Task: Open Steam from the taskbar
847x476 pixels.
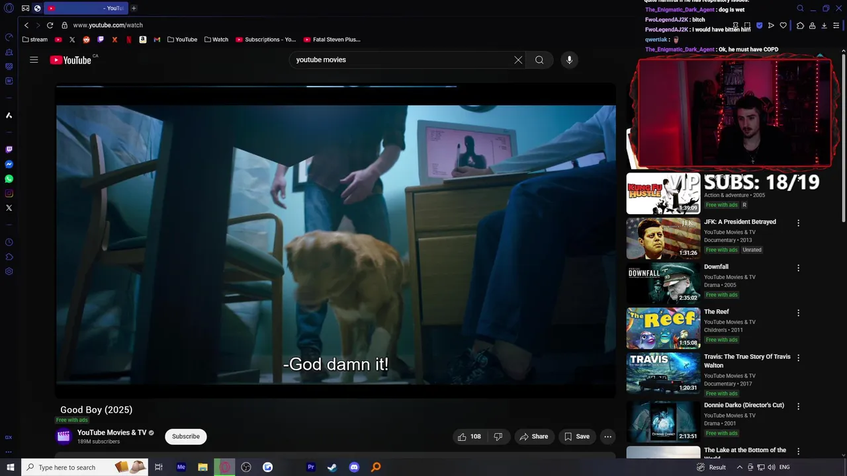Action: click(332, 467)
